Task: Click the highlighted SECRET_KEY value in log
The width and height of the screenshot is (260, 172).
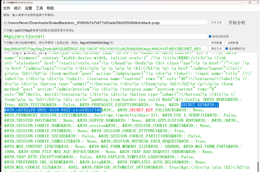Action: [53, 110]
